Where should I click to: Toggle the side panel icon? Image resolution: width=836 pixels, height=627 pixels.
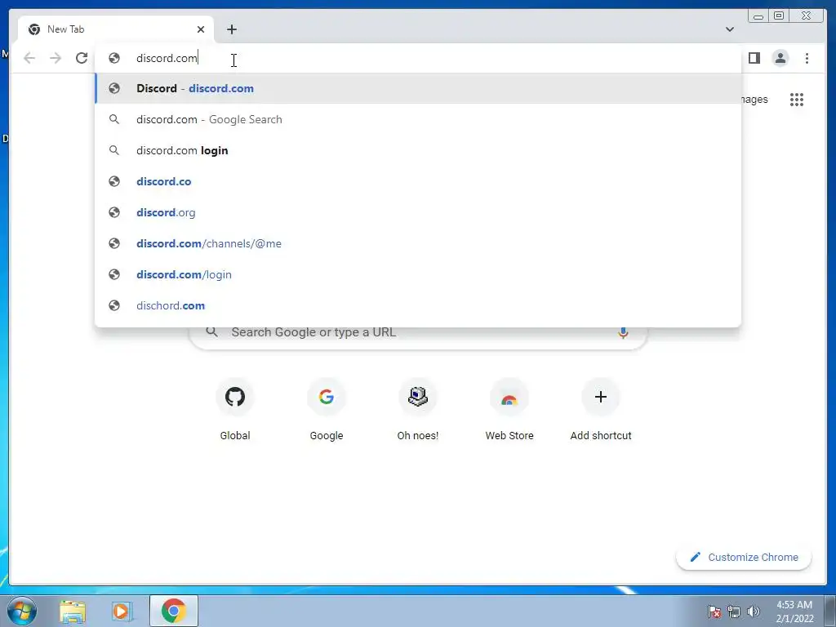(754, 58)
